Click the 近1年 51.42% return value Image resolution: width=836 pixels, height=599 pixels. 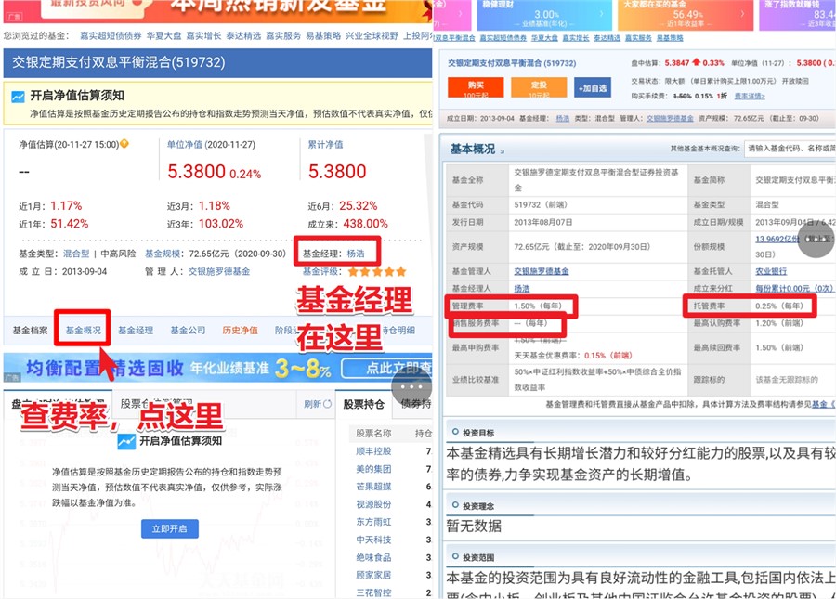pyautogui.click(x=70, y=224)
